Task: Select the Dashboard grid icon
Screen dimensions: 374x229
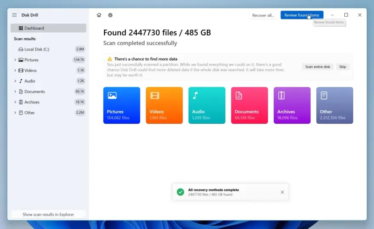Action: 21,28
